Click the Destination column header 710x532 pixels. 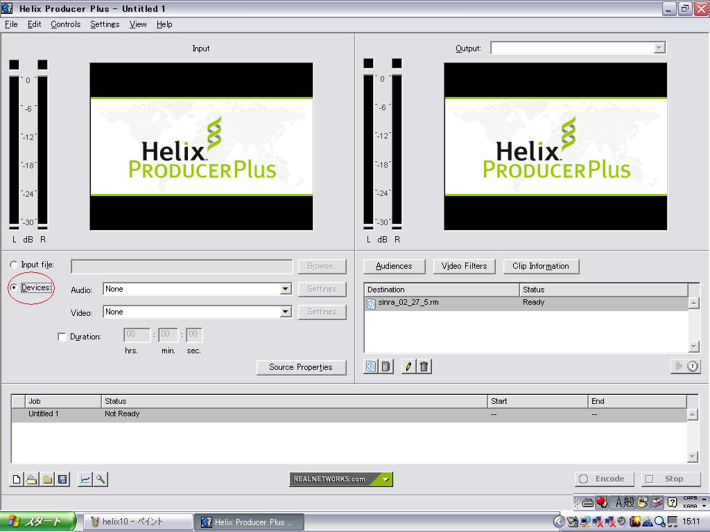click(x=442, y=290)
